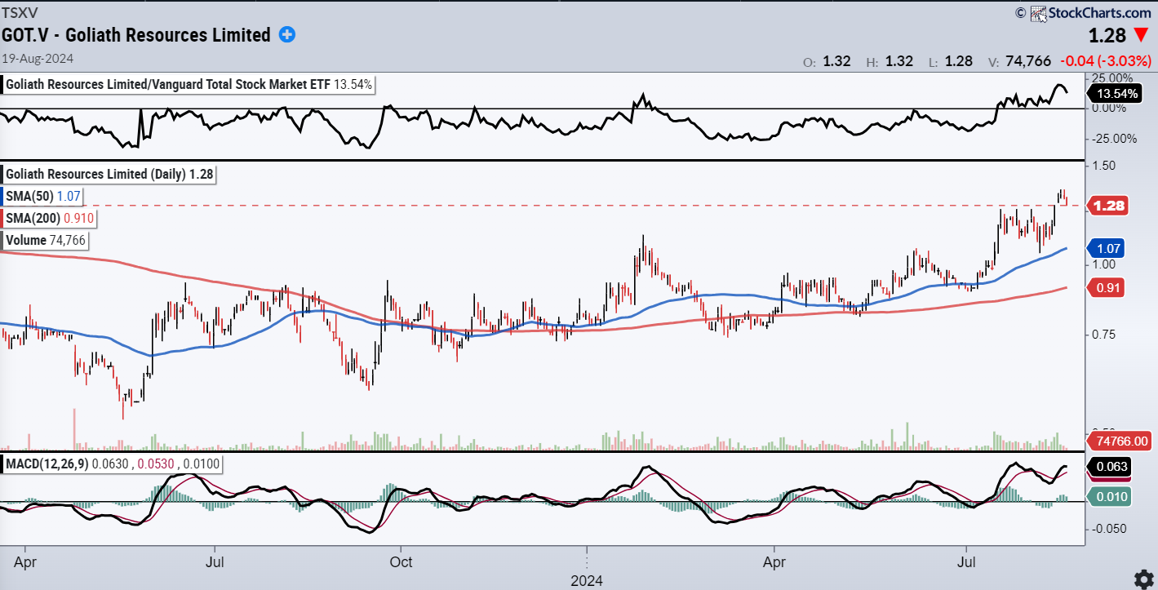This screenshot has width=1158, height=590.
Task: Click the blue plus icon beside Goliath Resources Limited
Action: coord(287,34)
